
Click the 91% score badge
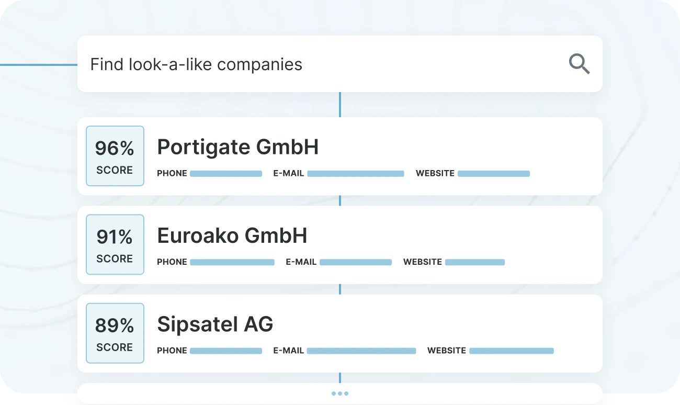coord(115,244)
